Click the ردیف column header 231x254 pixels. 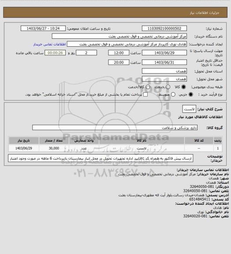click(218, 141)
